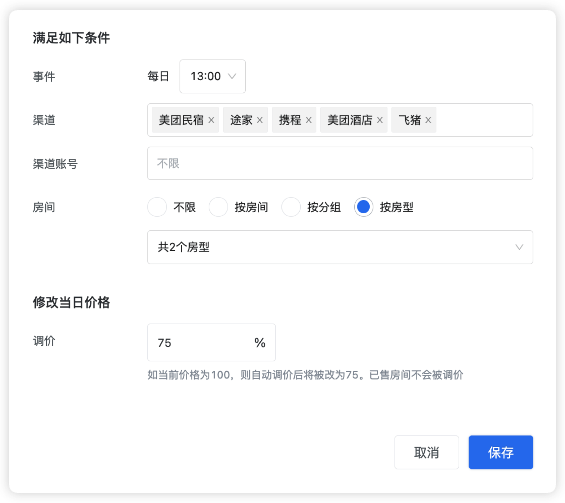
Task: Remove the 美团民宿 channel tag
Action: (211, 120)
